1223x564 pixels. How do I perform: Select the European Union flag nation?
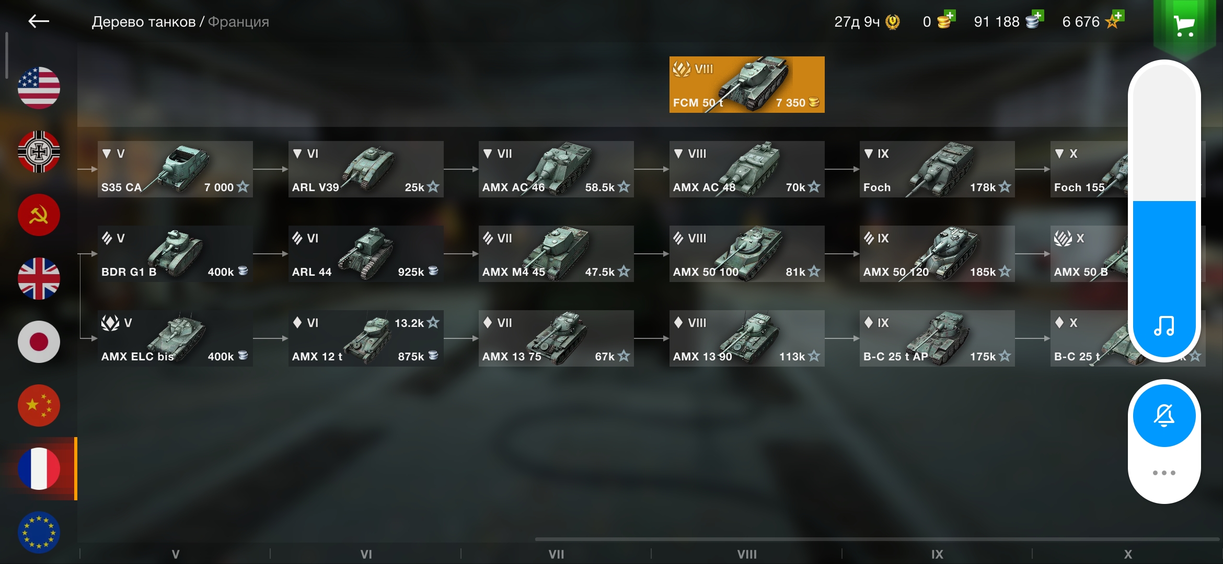[39, 532]
